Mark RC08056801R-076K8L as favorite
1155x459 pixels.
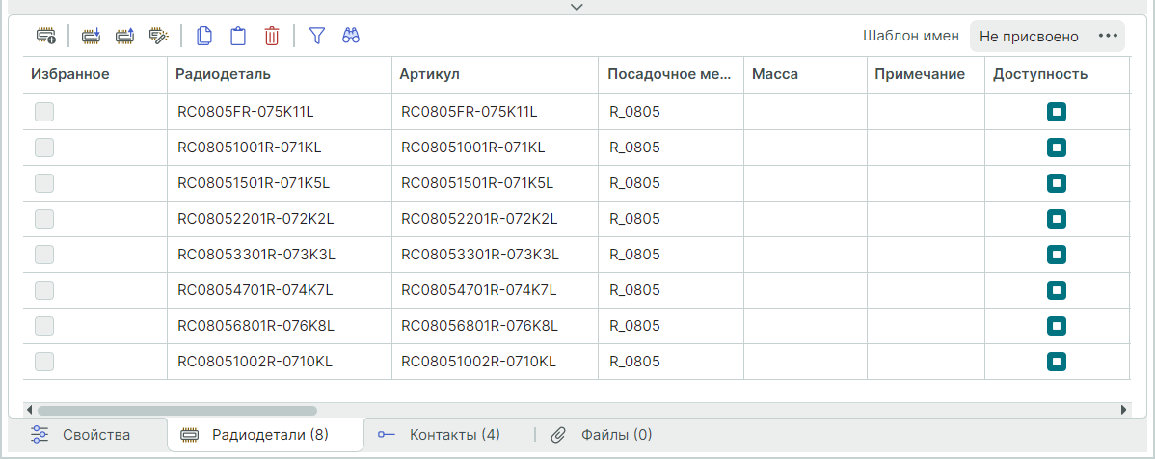[44, 326]
